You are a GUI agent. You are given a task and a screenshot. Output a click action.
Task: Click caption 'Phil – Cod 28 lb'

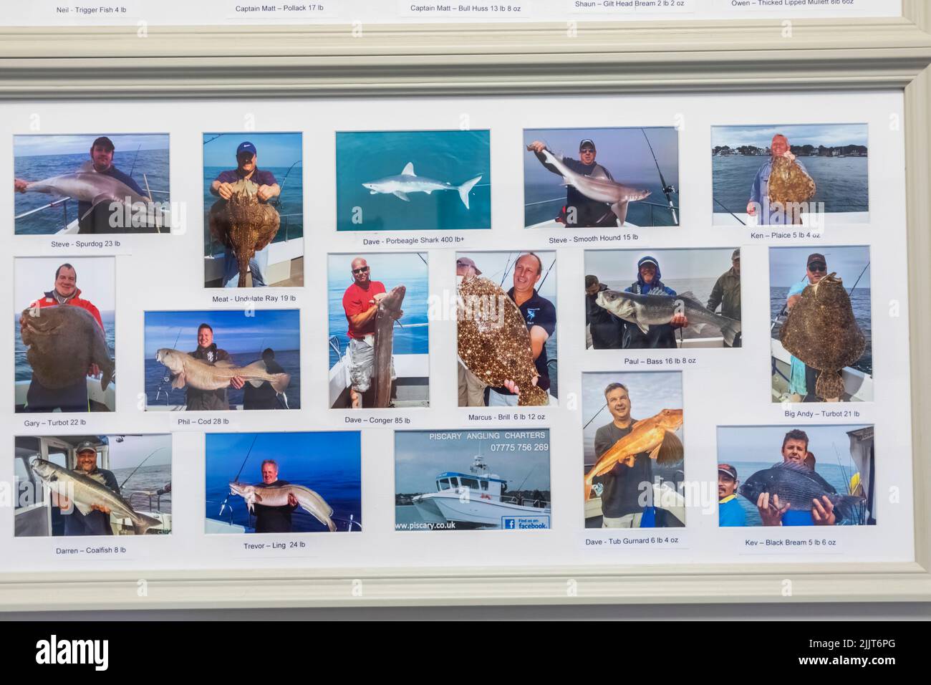tap(203, 421)
